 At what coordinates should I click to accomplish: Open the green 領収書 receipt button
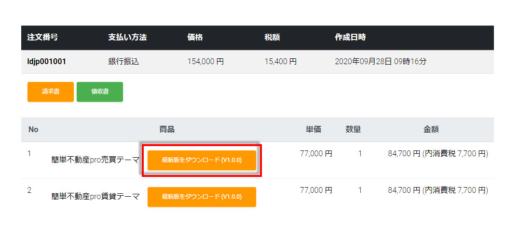(100, 92)
